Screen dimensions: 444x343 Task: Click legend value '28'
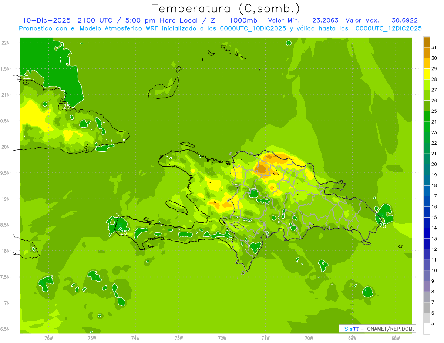pyautogui.click(x=434, y=80)
